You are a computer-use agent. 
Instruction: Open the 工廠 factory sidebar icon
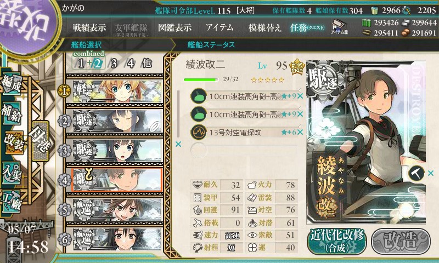pyautogui.click(x=12, y=201)
